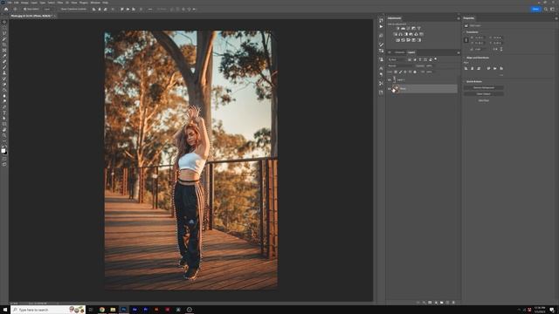
Task: Select the Lasso tool
Action: tap(4, 33)
